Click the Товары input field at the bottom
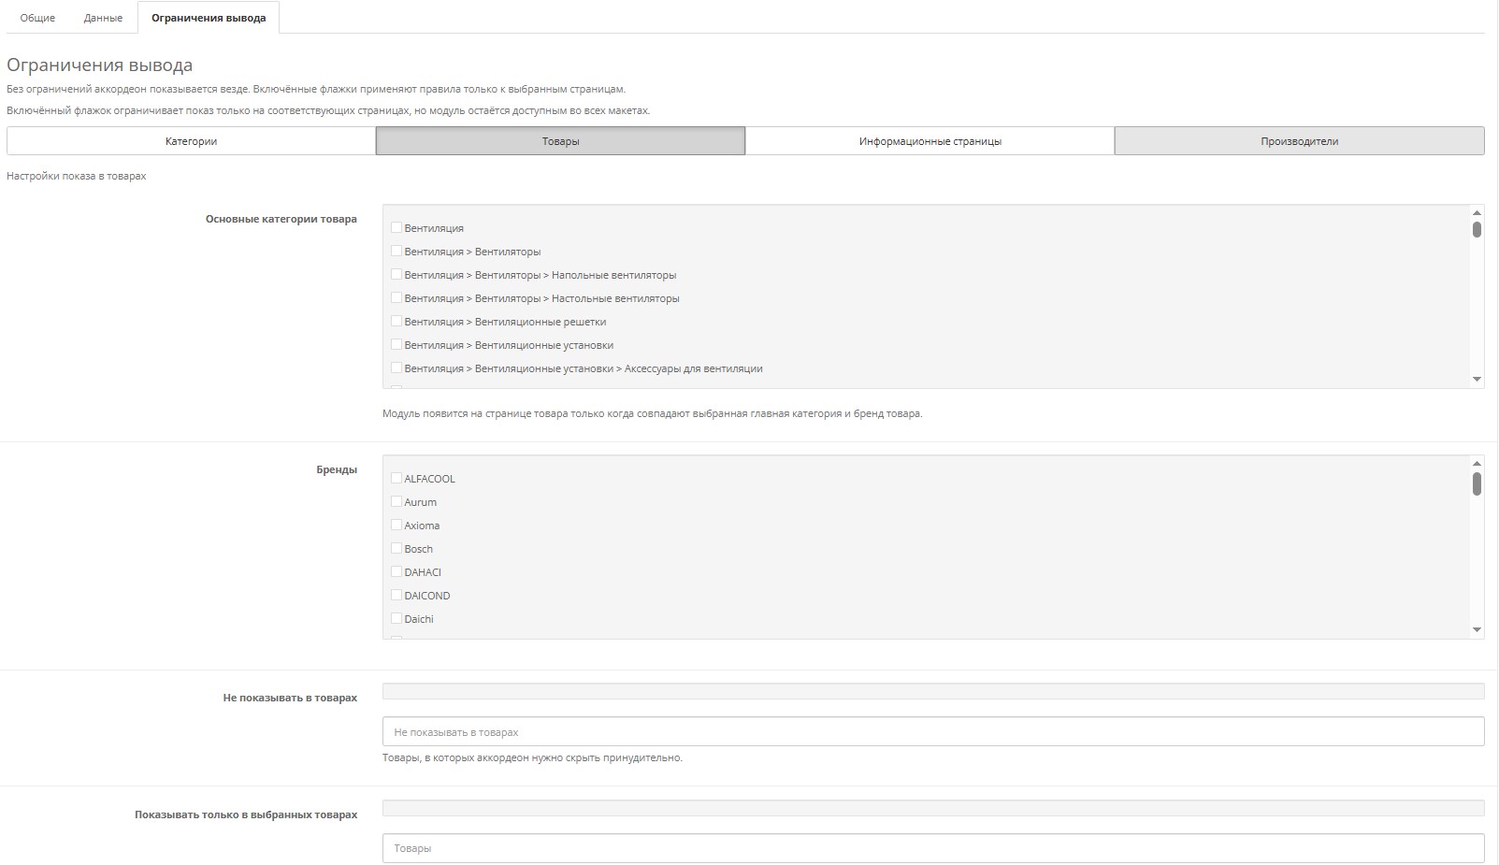Viewport: 1499px width, 865px height. 932,848
